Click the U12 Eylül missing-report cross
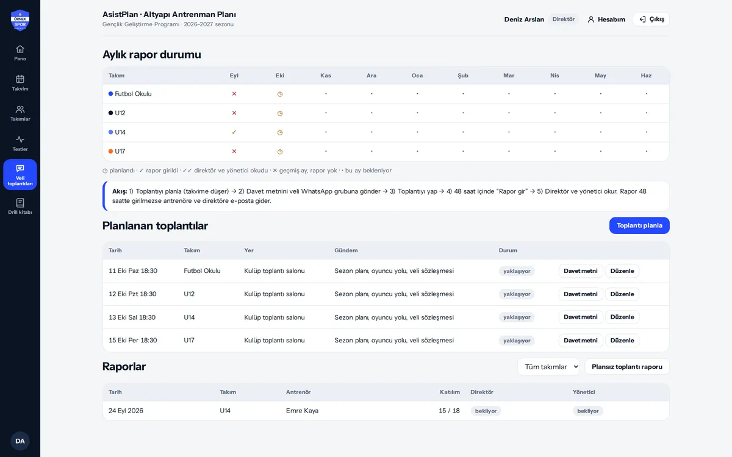Screen dimensions: 732x457 234,113
